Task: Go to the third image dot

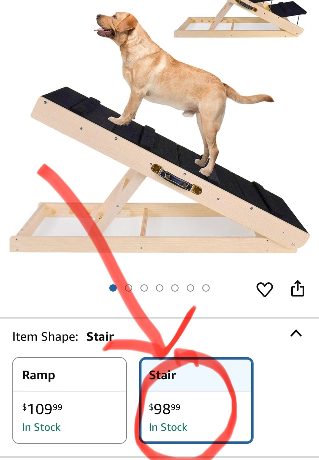Action: point(144,288)
